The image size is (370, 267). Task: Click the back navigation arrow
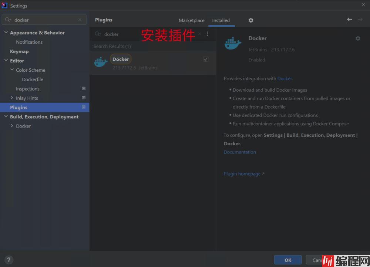(x=349, y=20)
